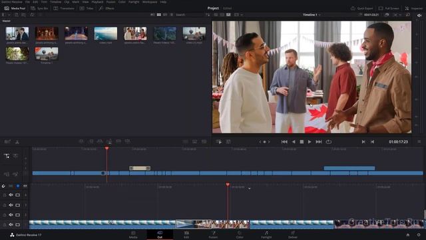Toggle video visibility on bottom track

pyautogui.click(x=18, y=225)
